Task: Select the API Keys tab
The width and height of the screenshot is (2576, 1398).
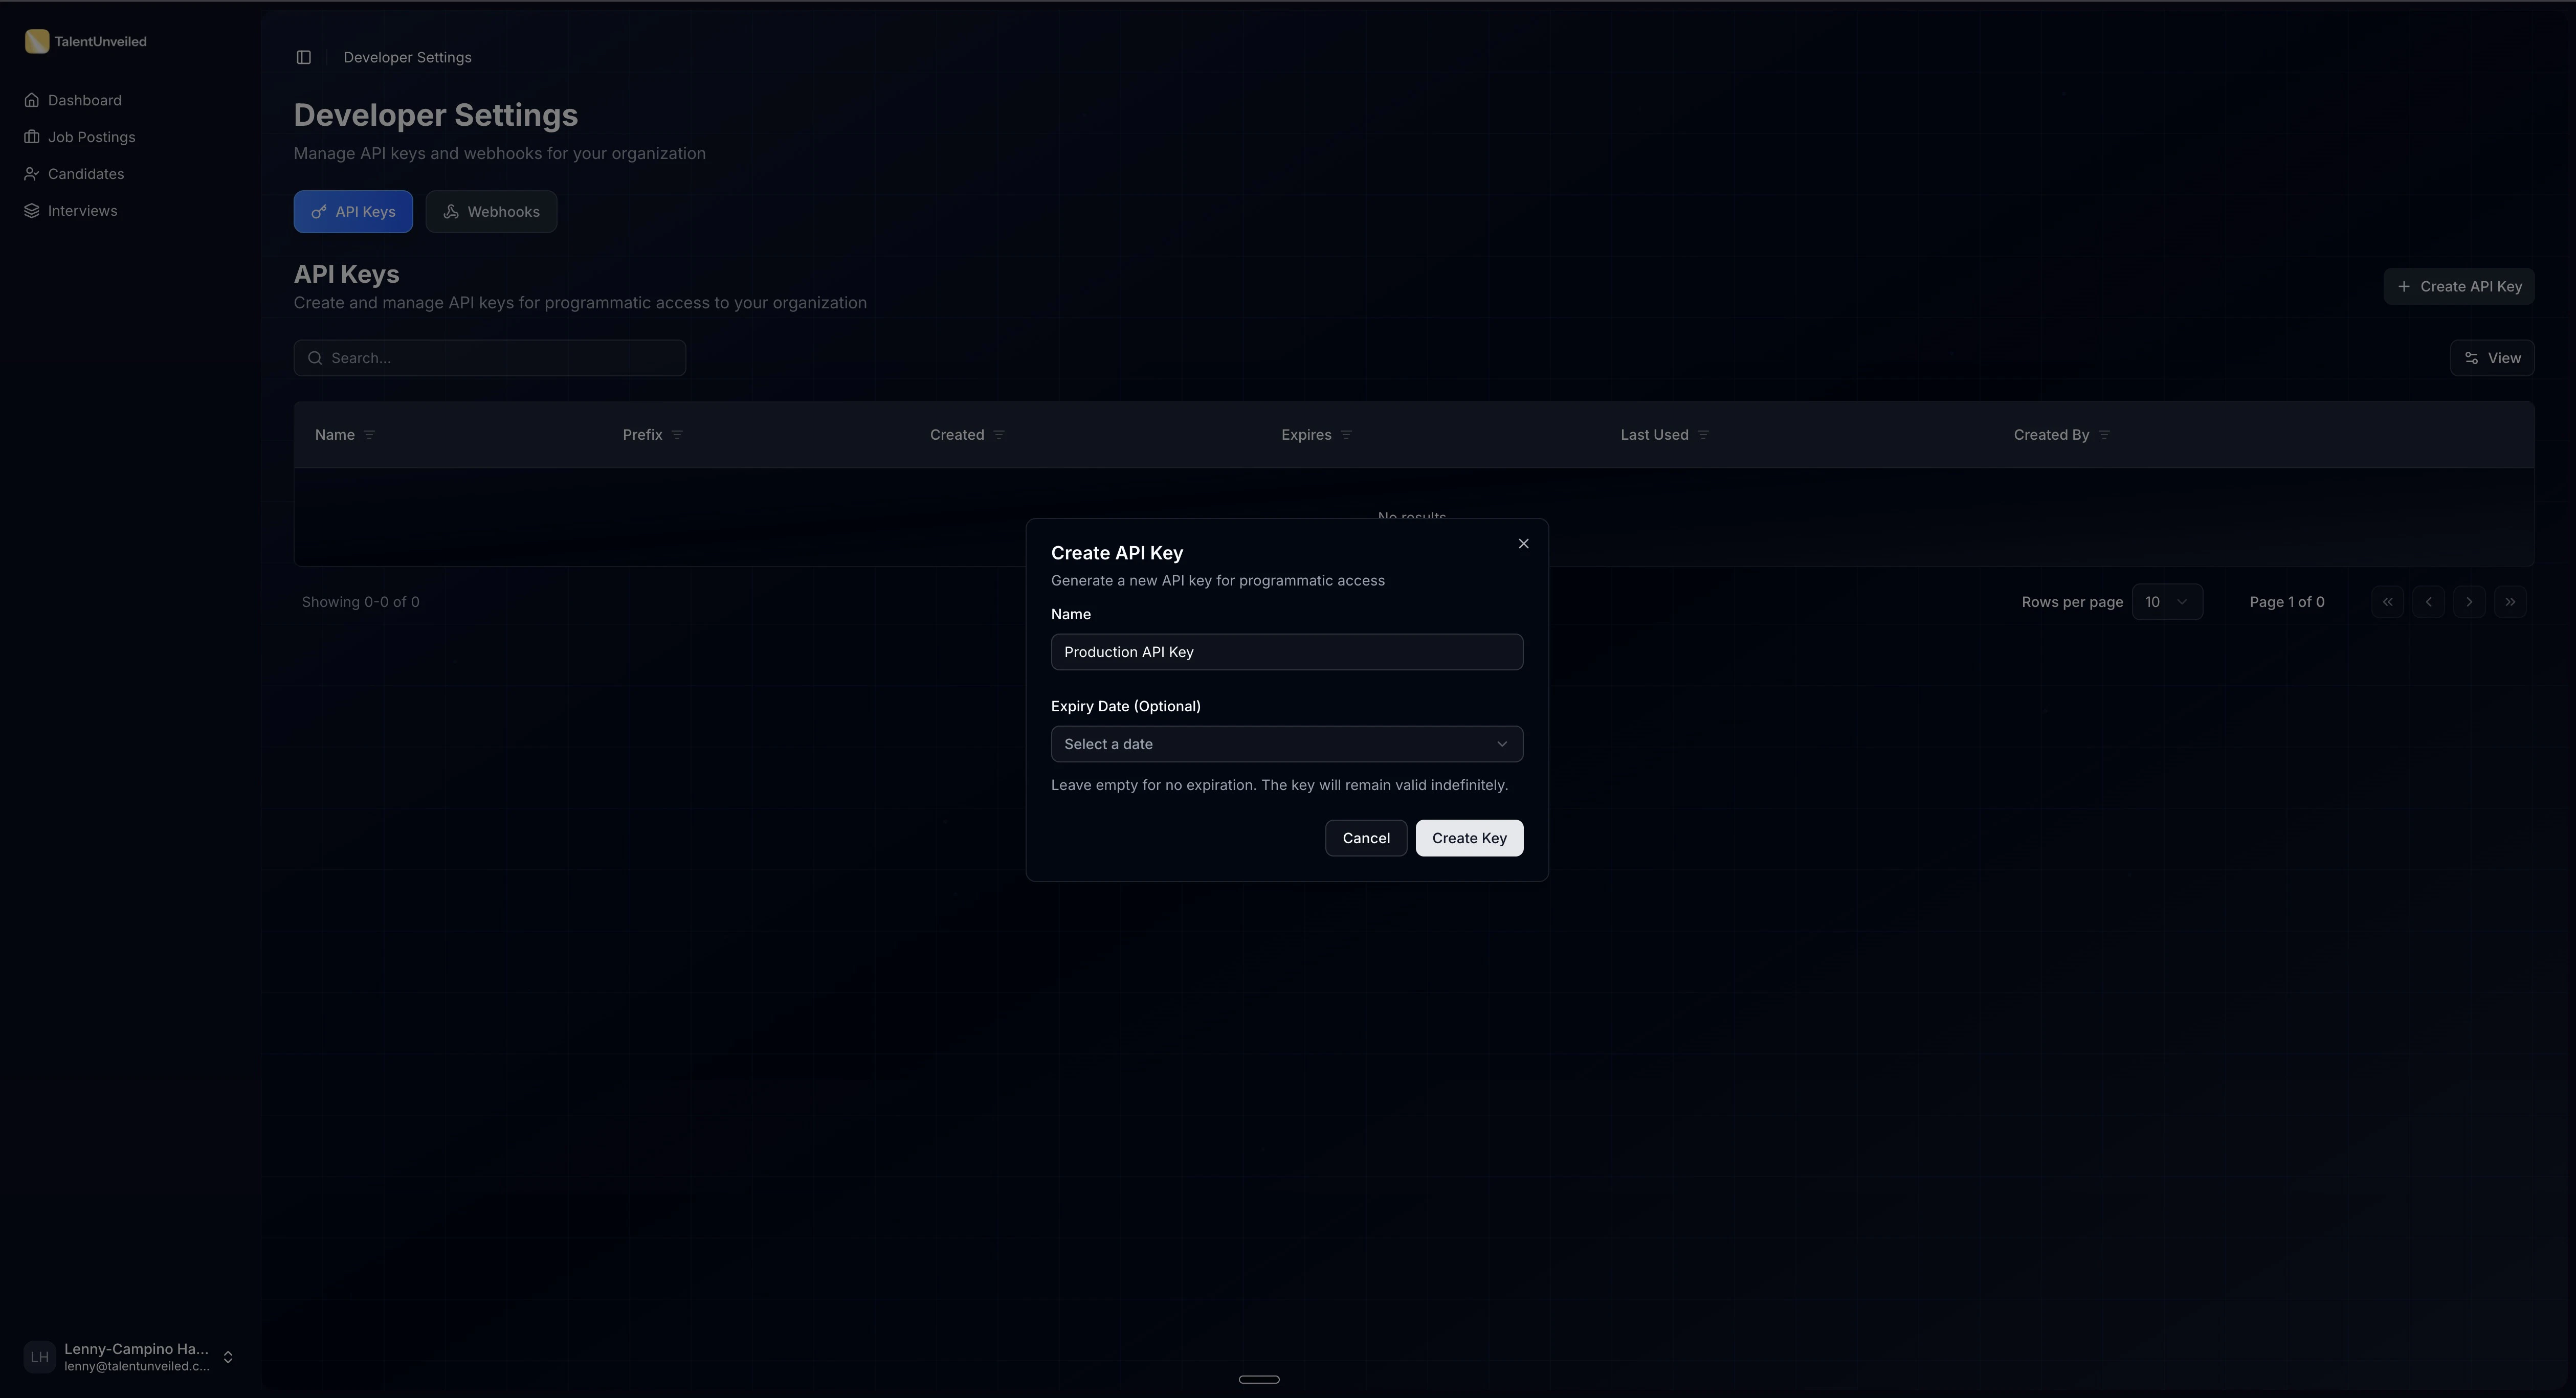Action: (352, 211)
